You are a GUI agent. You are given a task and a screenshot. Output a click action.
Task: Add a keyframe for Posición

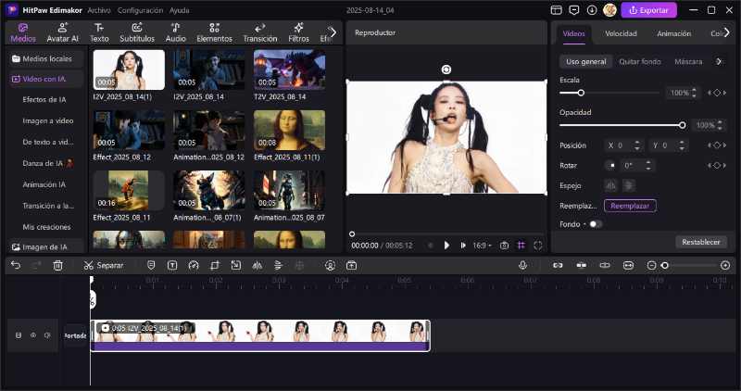pos(717,145)
